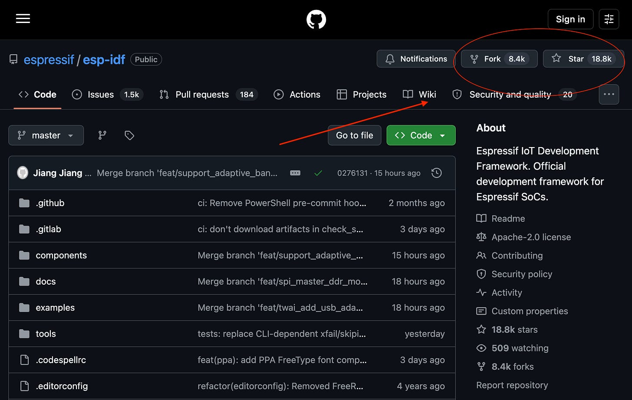
Task: View the 18.8k stars list
Action: [507, 330]
